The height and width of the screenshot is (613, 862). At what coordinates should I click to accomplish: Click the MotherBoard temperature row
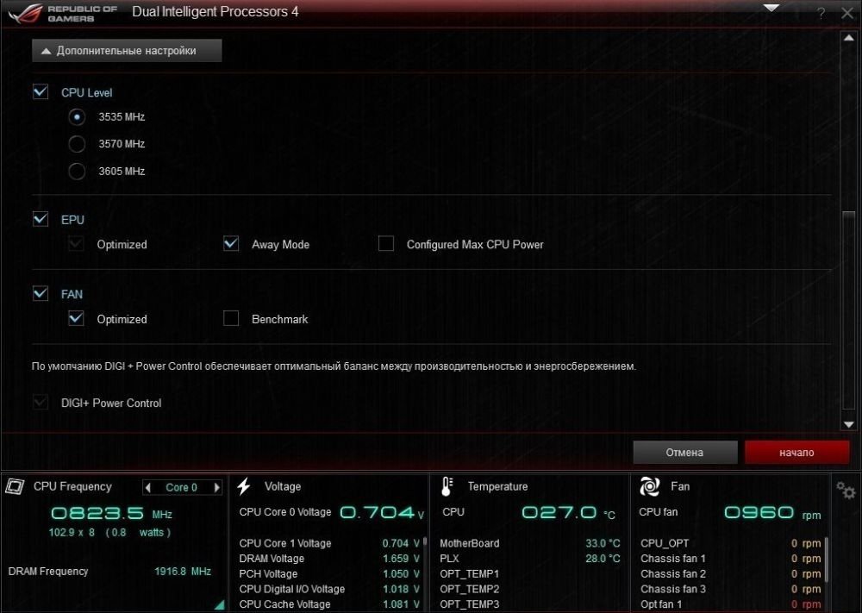[530, 543]
